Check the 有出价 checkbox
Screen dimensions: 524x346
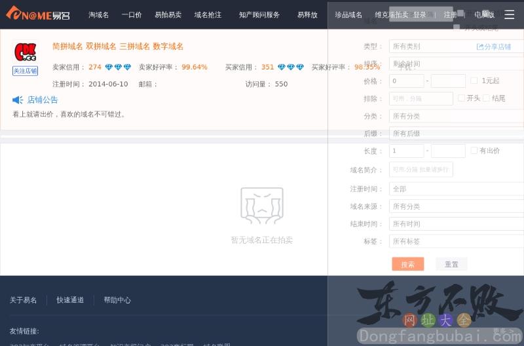coord(474,151)
